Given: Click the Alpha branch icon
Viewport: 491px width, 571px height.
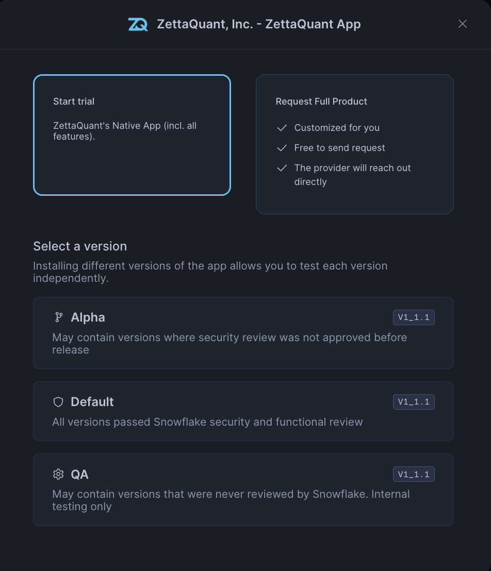Looking at the screenshot, I should 59,317.
